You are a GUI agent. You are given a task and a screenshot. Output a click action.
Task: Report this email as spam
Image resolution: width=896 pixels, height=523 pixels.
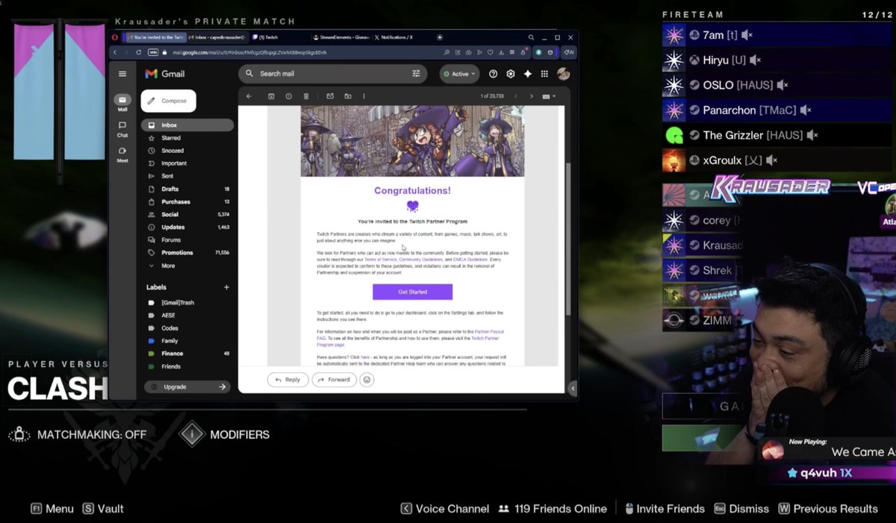point(288,96)
